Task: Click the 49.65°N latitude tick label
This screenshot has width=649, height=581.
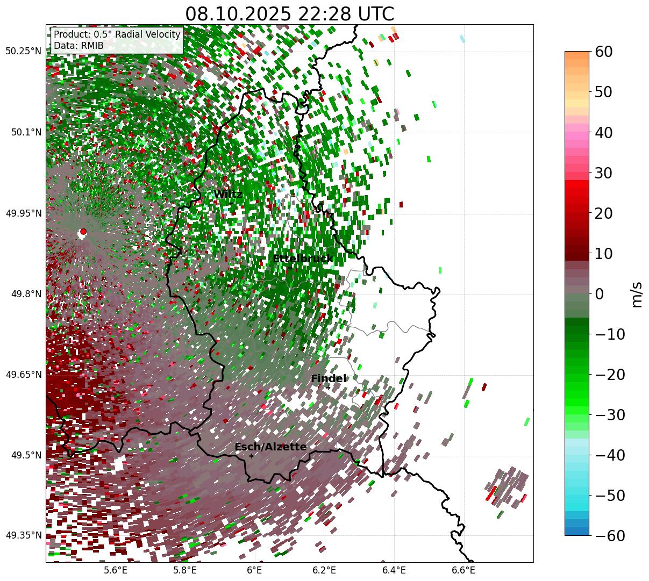Action: (x=23, y=375)
